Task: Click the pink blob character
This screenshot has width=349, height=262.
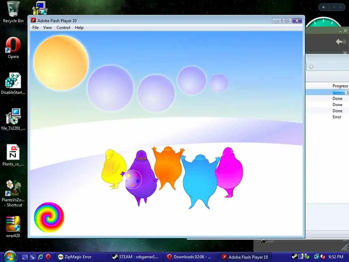Action: tap(229, 172)
